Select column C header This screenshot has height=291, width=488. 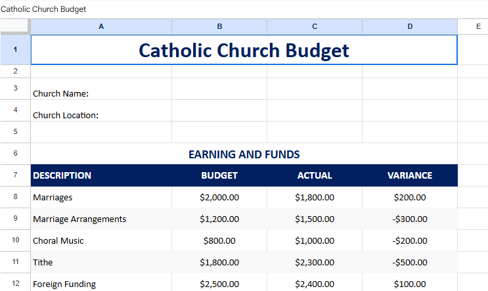[315, 26]
